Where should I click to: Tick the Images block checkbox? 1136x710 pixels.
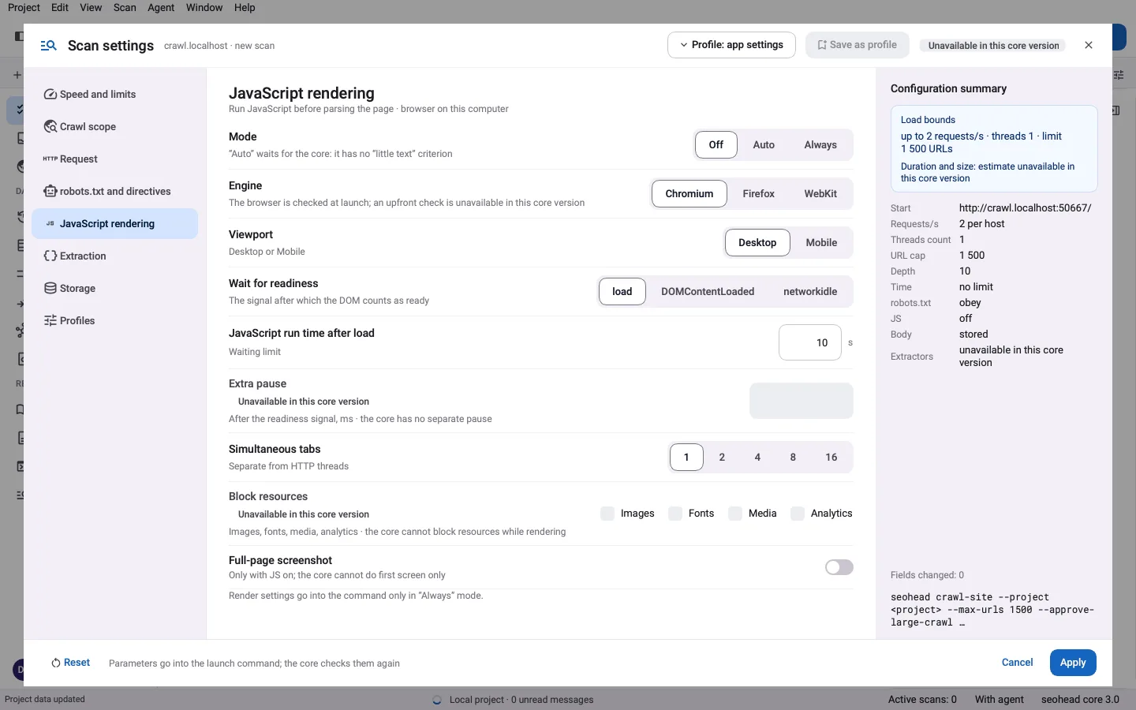[607, 514]
